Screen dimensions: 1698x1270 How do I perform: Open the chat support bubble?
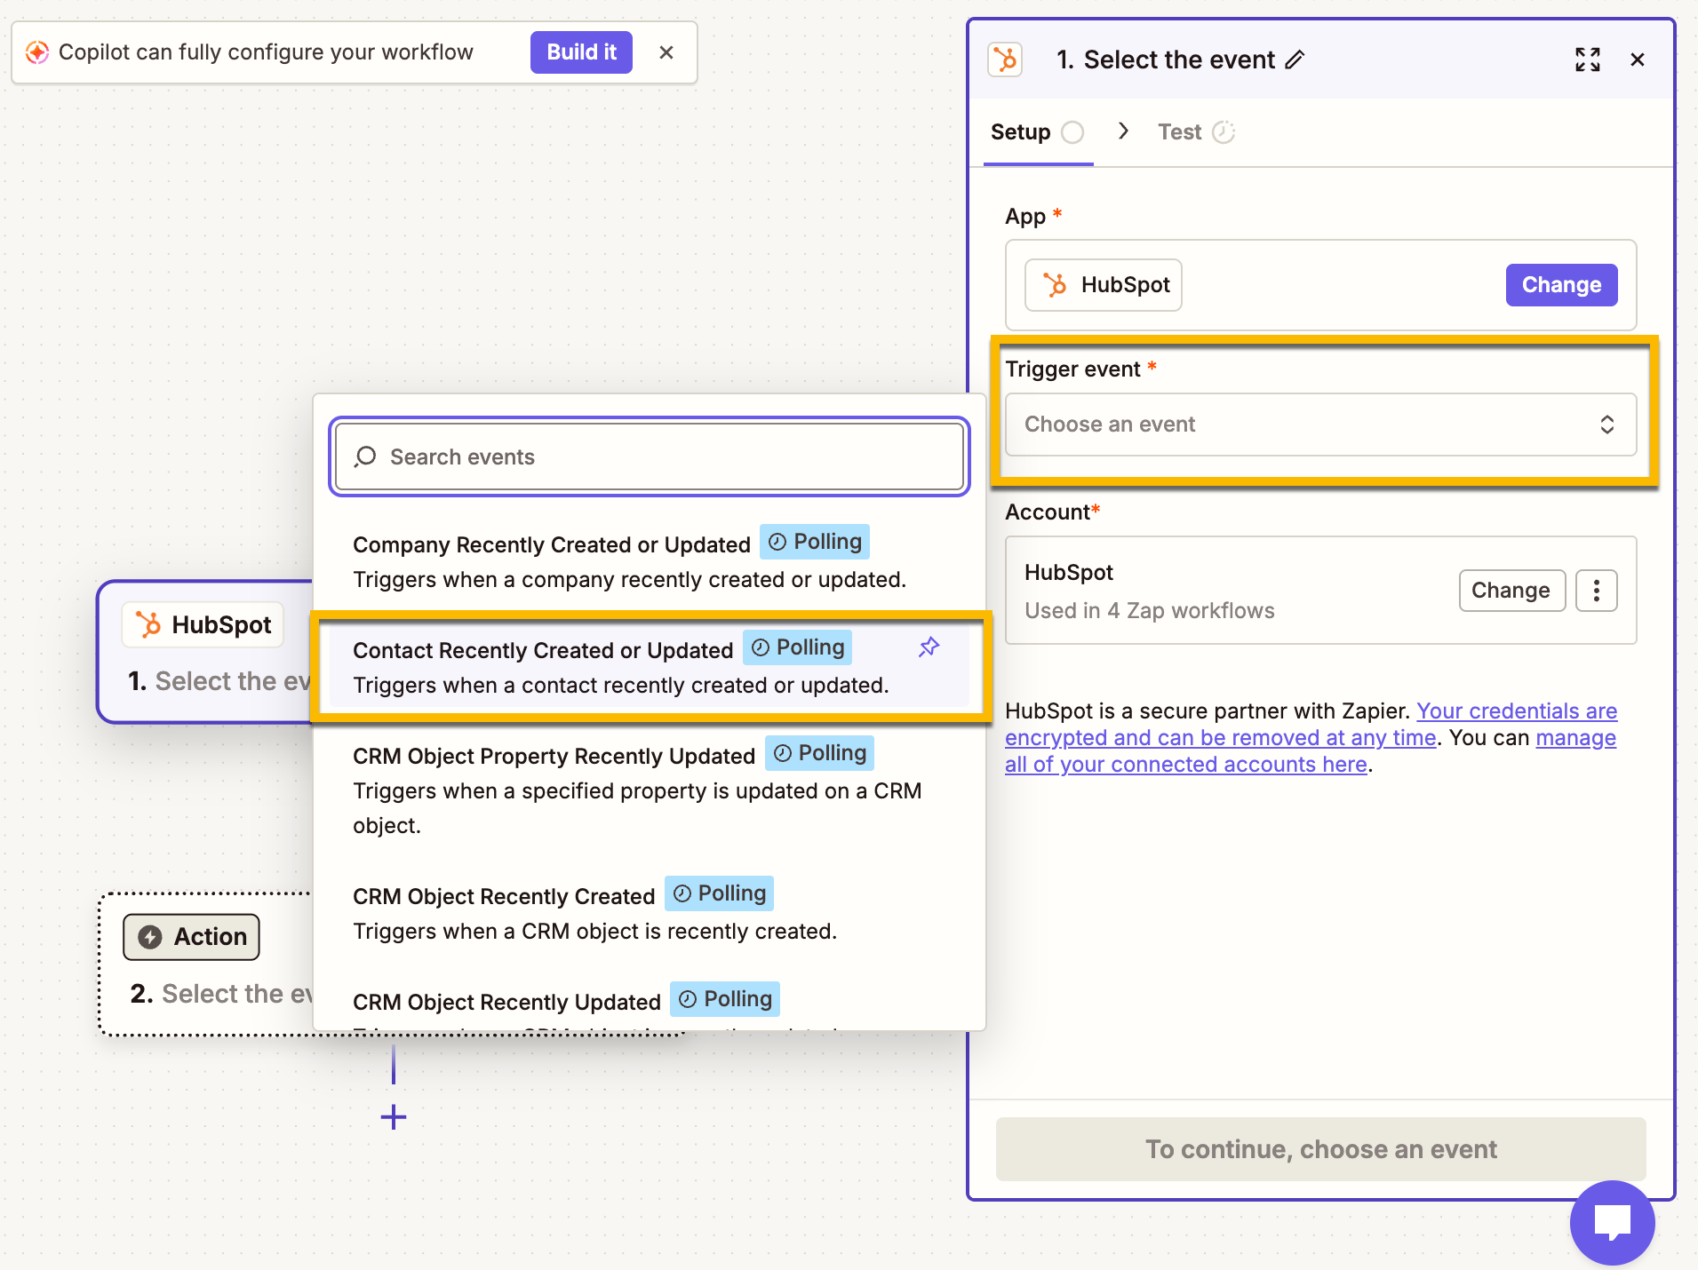1612,1222
